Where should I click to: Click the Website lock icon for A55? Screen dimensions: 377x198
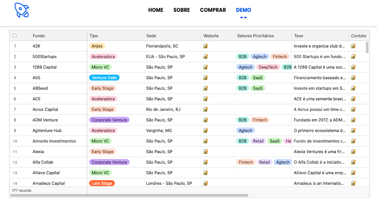pos(205,78)
